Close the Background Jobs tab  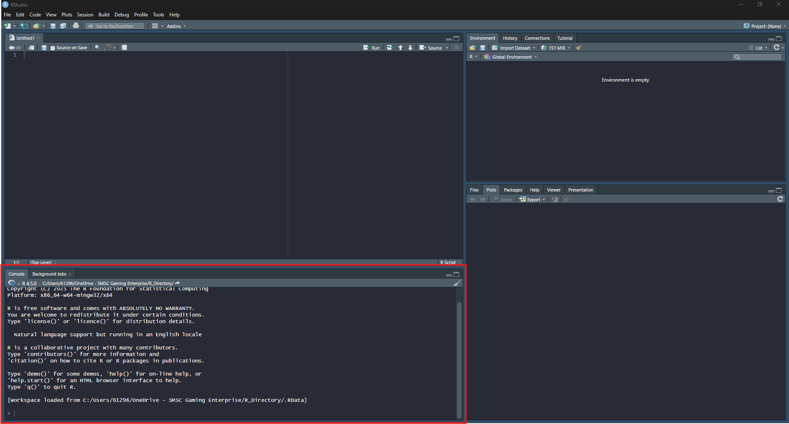coord(70,274)
